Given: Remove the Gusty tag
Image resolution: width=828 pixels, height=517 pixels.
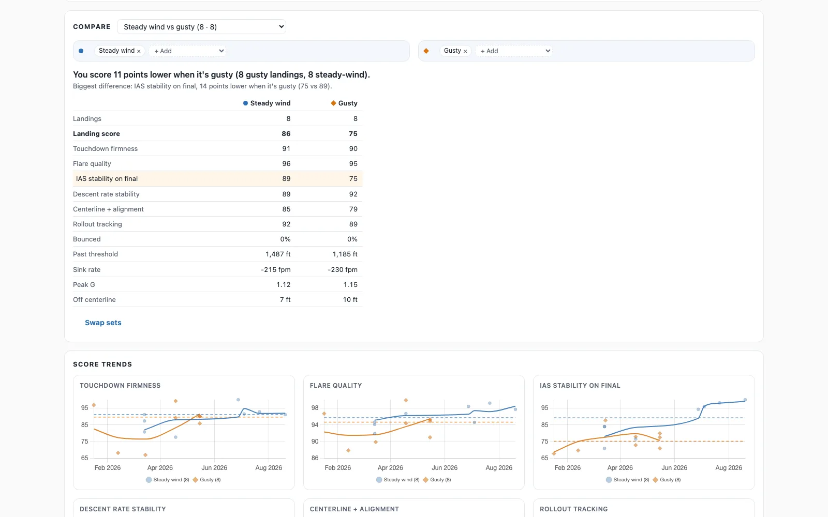Looking at the screenshot, I should point(465,51).
